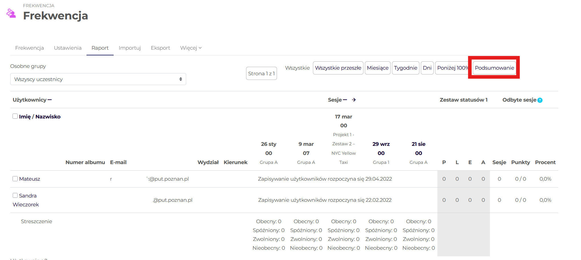This screenshot has width=581, height=260.
Task: Open the 29 wrz session column link
Action: pyautogui.click(x=381, y=144)
